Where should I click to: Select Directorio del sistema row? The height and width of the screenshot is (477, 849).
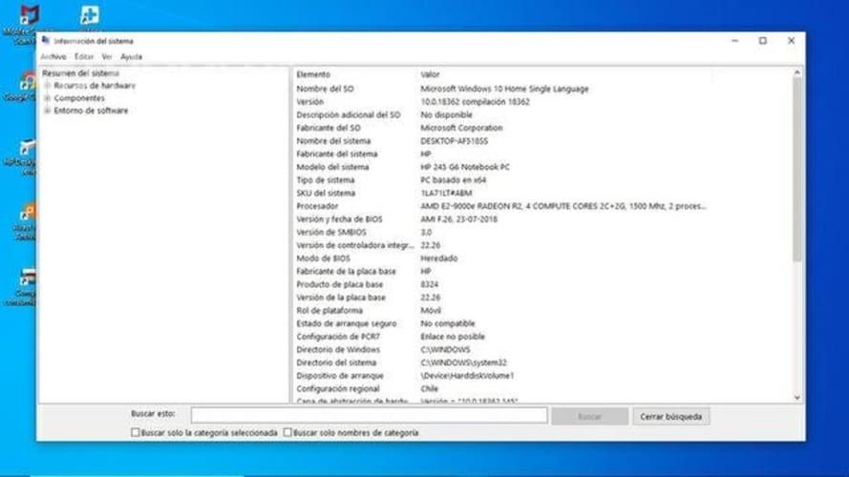click(543, 363)
